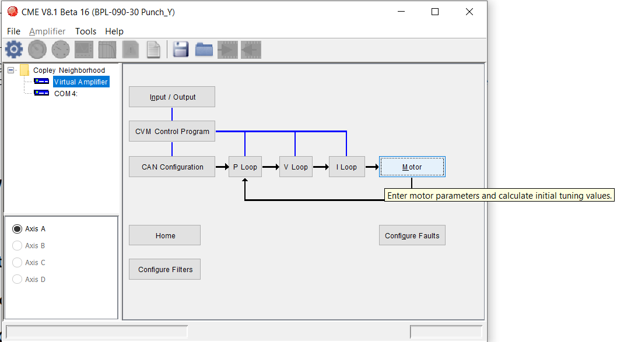Select COM 4 in the tree
Screen dimensions: 617x342
[x=66, y=94]
